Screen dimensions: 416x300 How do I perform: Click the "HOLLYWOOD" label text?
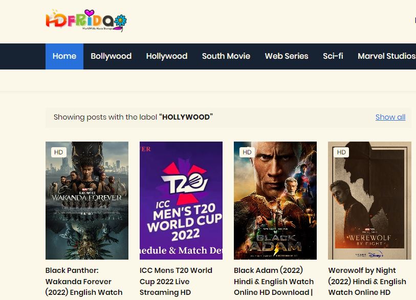[x=186, y=117]
